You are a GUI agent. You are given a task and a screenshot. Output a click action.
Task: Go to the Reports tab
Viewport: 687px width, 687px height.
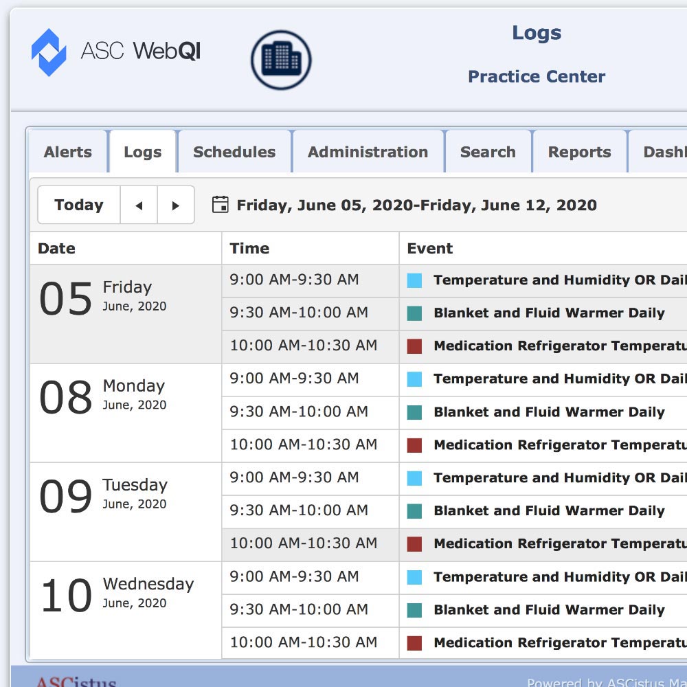point(579,152)
